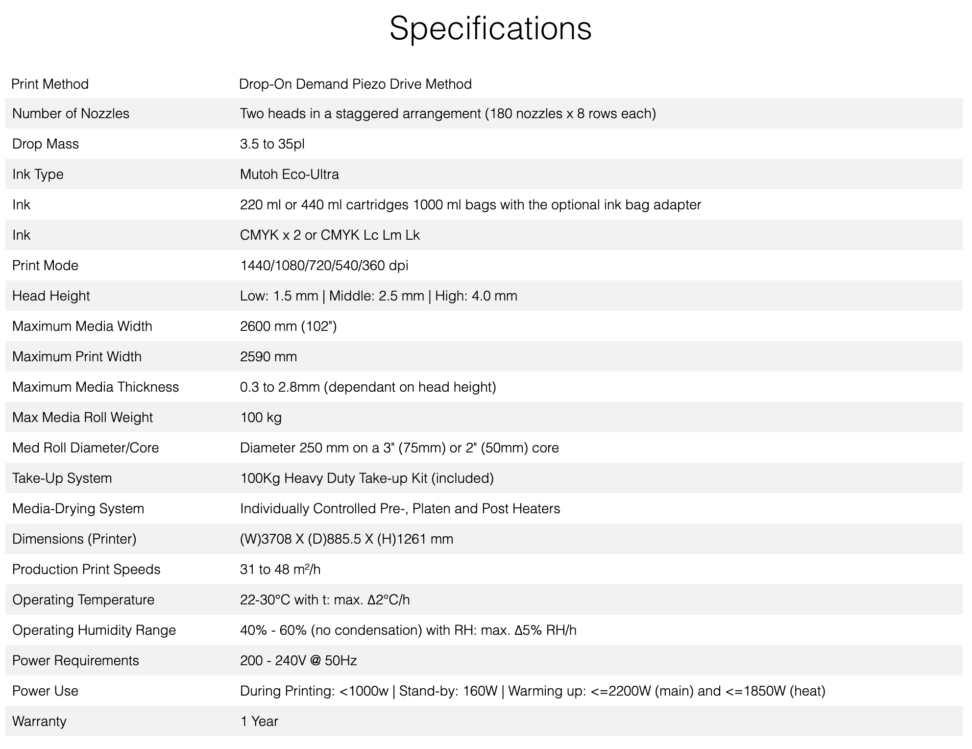
Task: Click the Head Height row label
Action: point(51,296)
